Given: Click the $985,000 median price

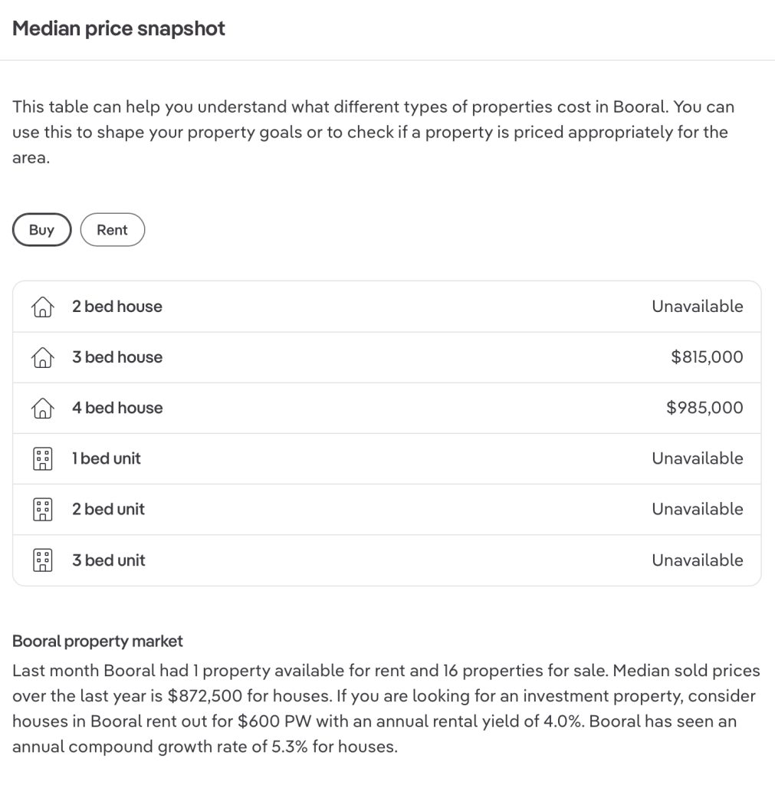Looking at the screenshot, I should [x=704, y=408].
